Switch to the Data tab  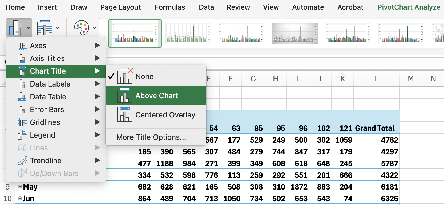coord(207,7)
